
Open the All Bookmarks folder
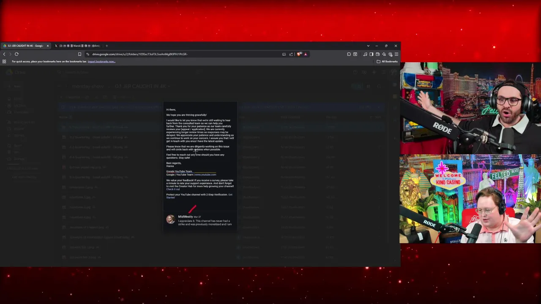(387, 62)
